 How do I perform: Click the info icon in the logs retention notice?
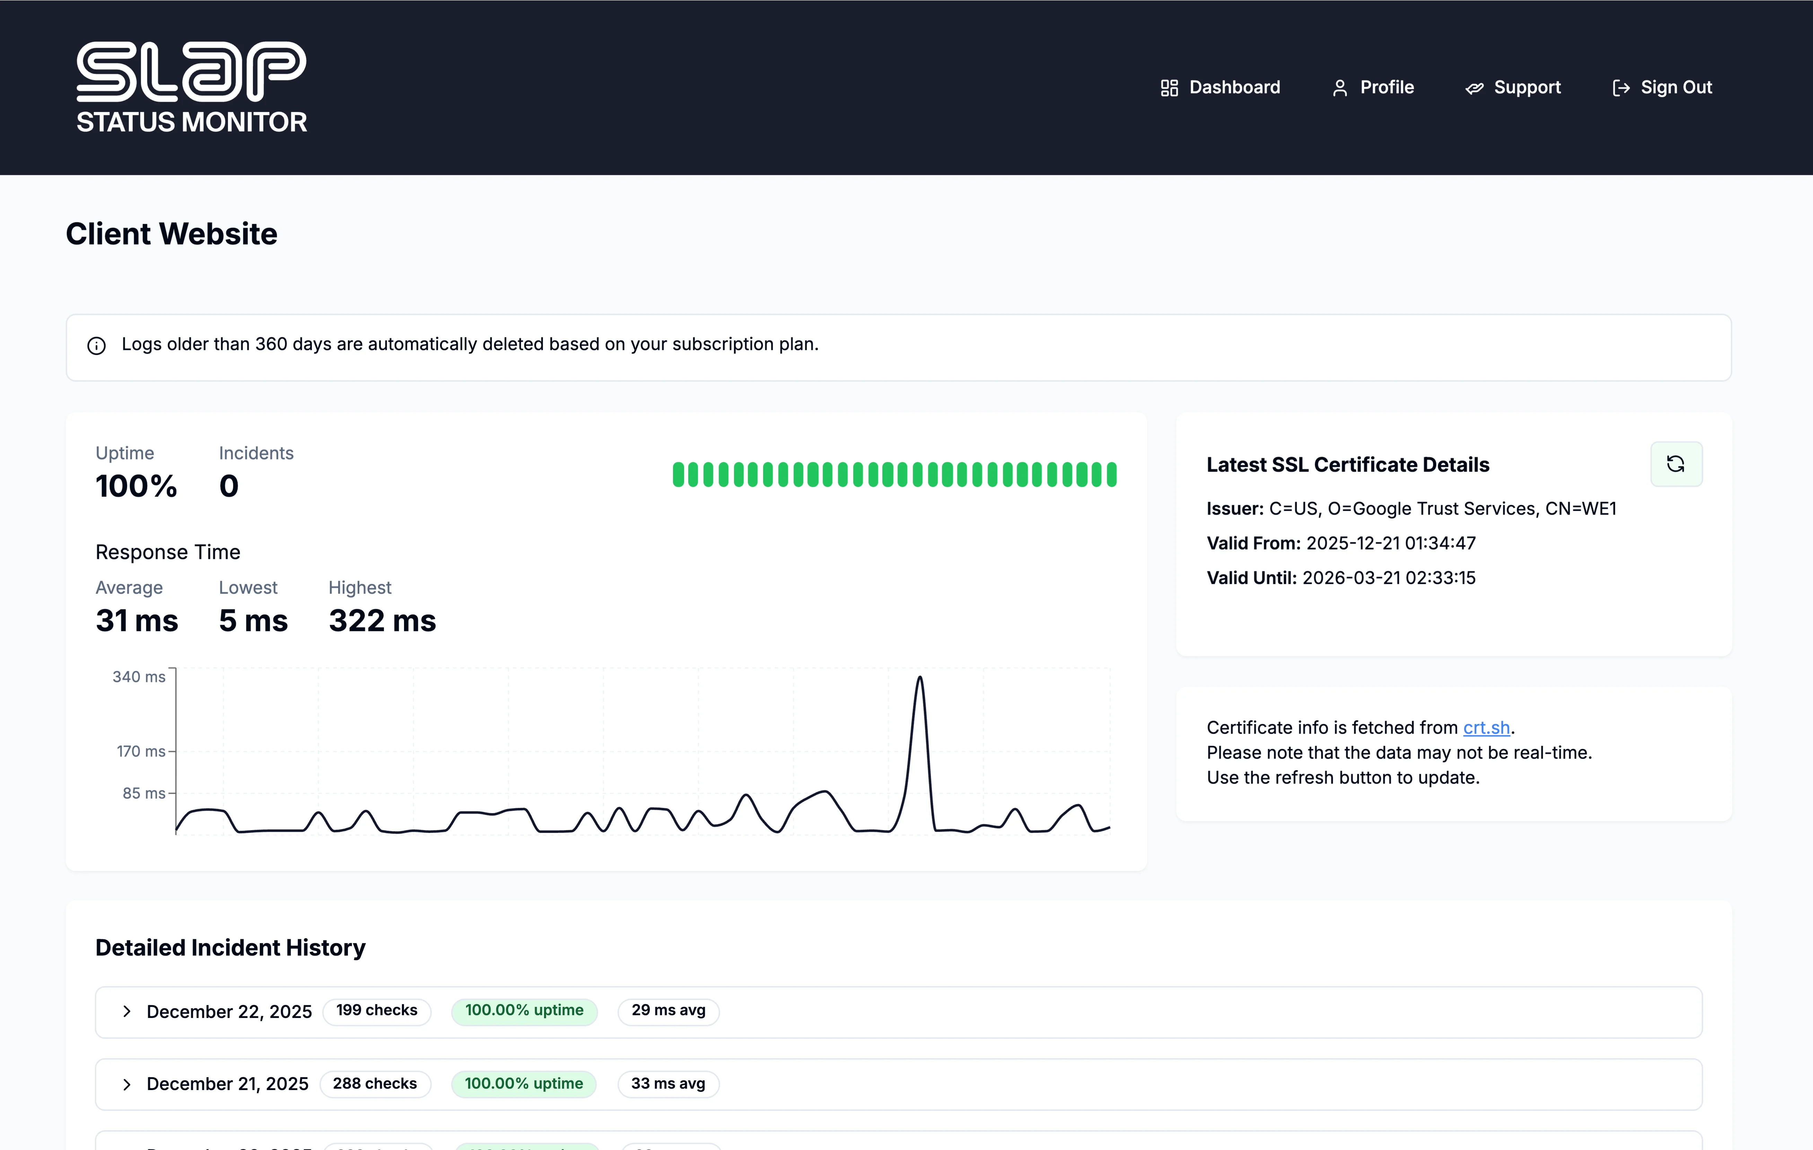tap(96, 345)
